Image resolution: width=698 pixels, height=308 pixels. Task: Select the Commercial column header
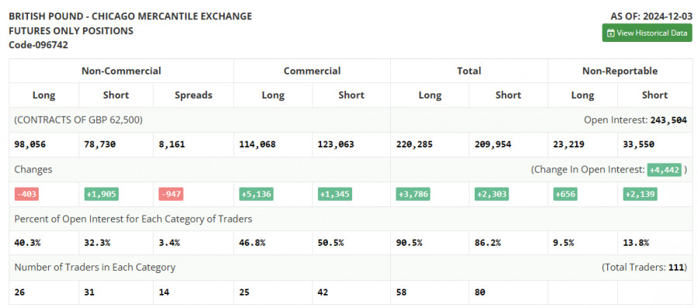312,71
